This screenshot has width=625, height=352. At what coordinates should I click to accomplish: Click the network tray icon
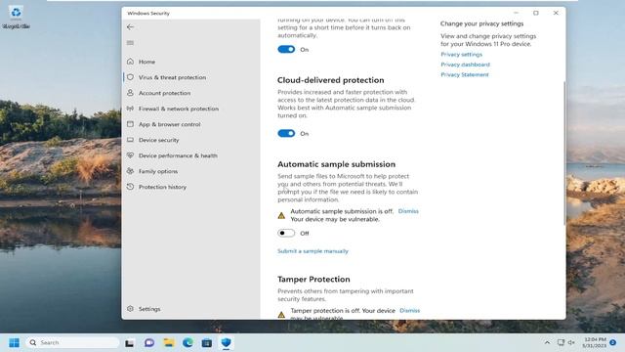point(561,342)
